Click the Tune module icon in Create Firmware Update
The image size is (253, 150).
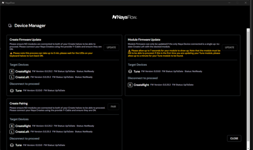point(12,91)
